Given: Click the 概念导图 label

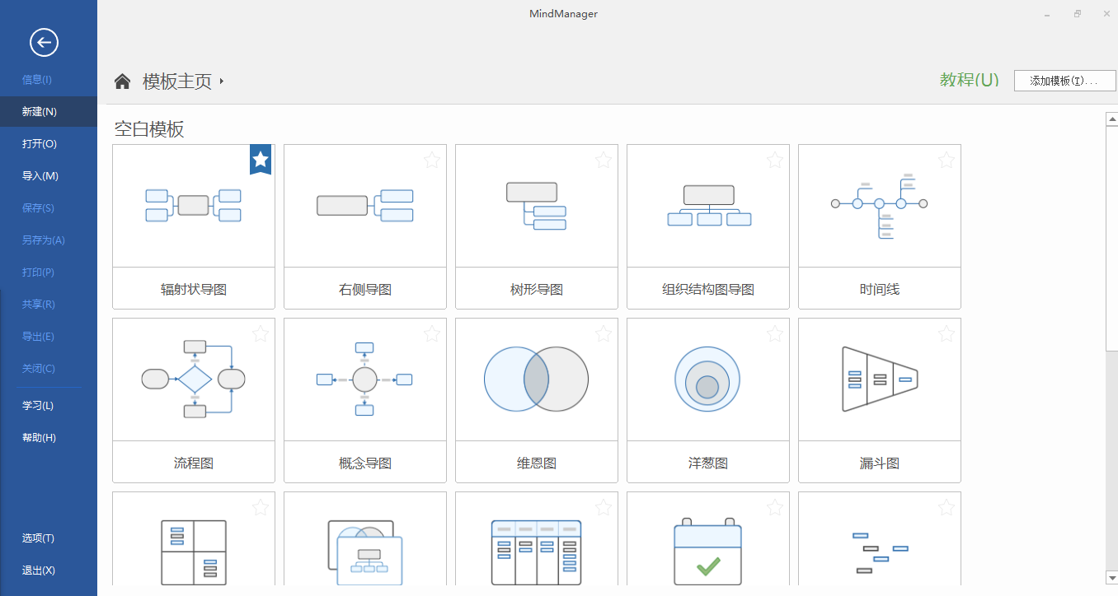Looking at the screenshot, I should (365, 463).
